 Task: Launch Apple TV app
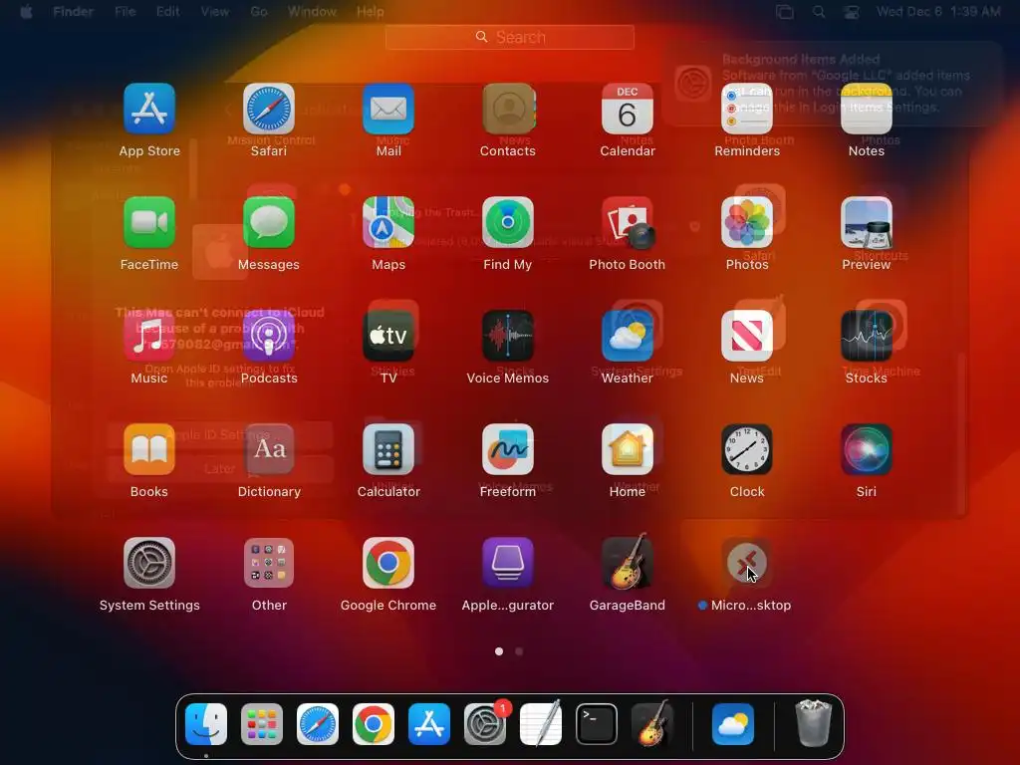388,336
